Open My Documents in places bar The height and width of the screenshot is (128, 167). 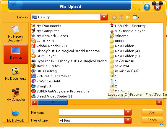[x=16, y=74]
